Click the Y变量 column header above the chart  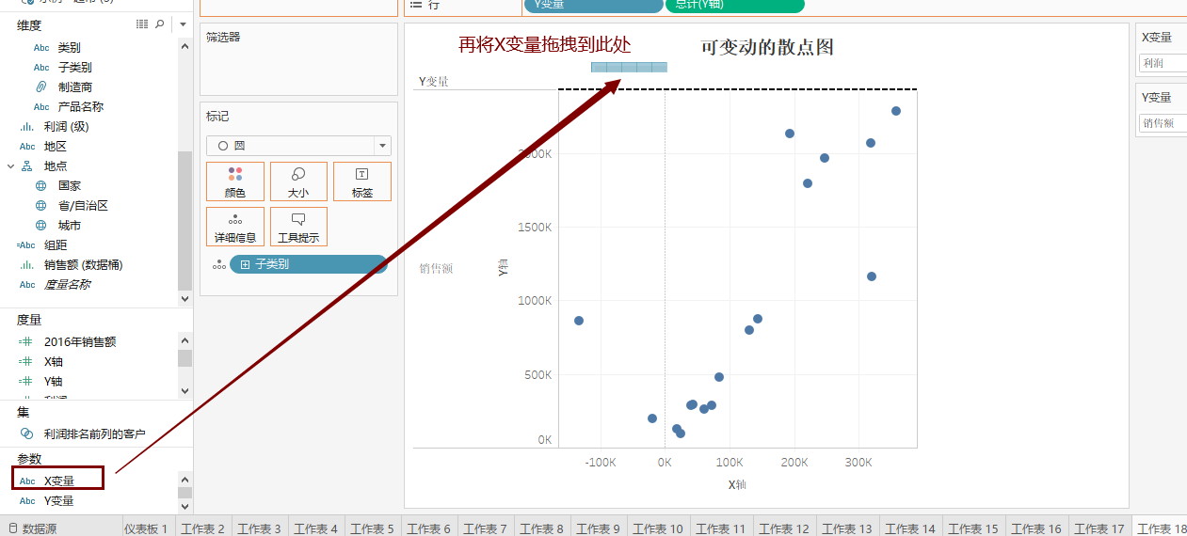[x=434, y=82]
